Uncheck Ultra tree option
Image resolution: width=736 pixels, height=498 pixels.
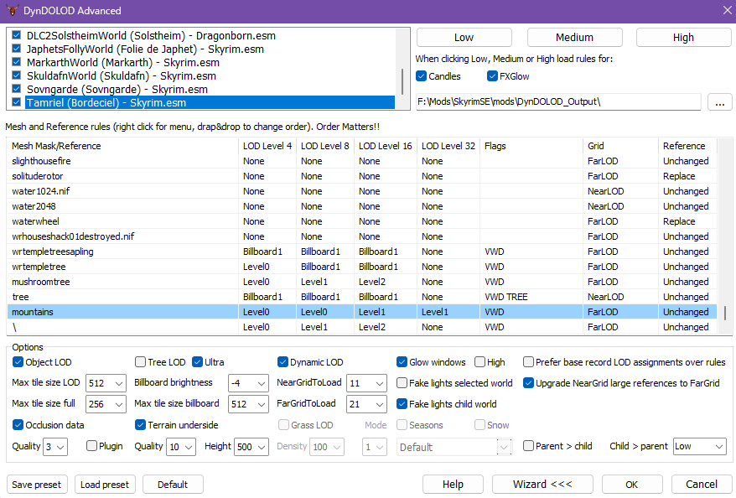coord(197,362)
